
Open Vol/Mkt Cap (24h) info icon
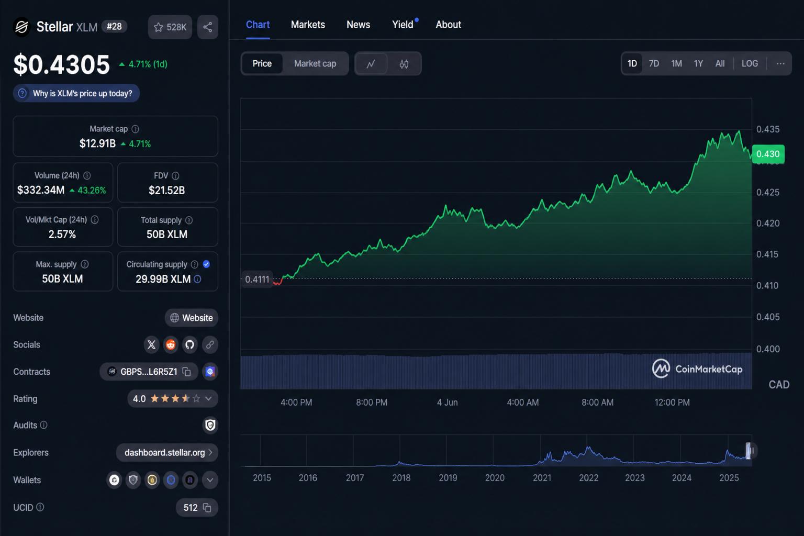coord(95,220)
